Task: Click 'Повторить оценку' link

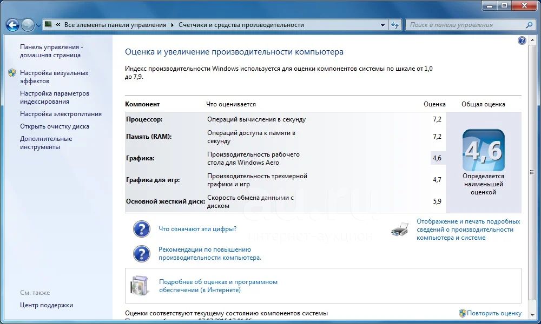Action: point(494,313)
